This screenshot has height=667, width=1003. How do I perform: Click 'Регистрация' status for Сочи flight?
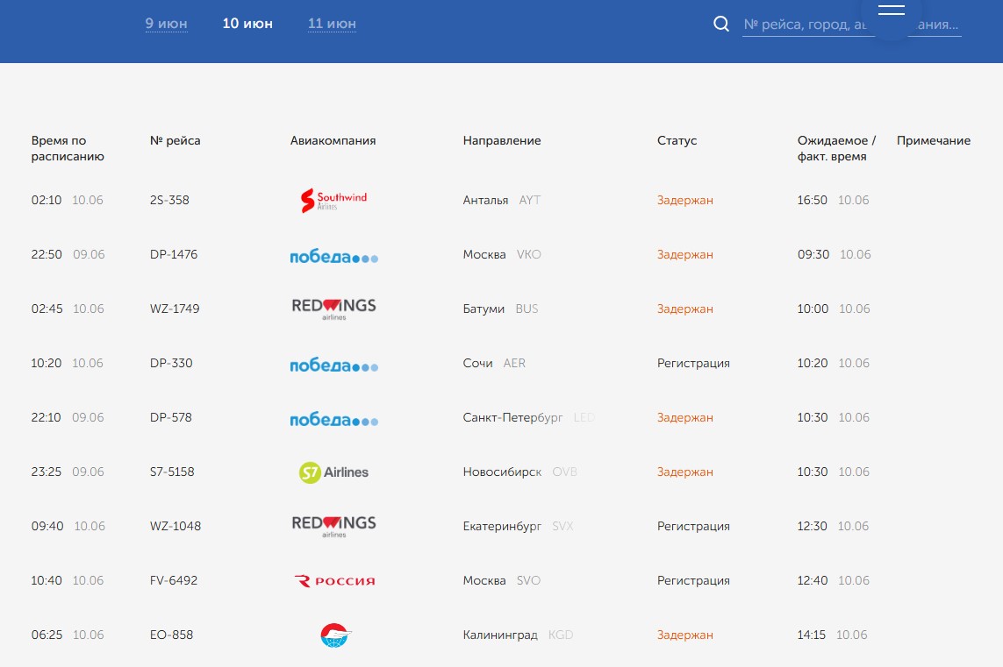point(693,363)
